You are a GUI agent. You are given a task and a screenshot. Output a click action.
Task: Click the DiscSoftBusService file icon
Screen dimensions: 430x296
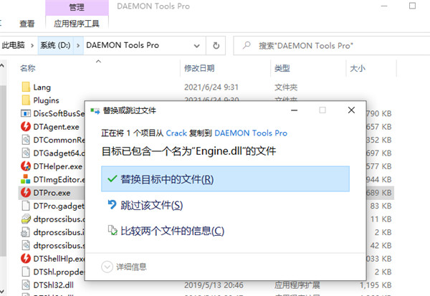26,113
